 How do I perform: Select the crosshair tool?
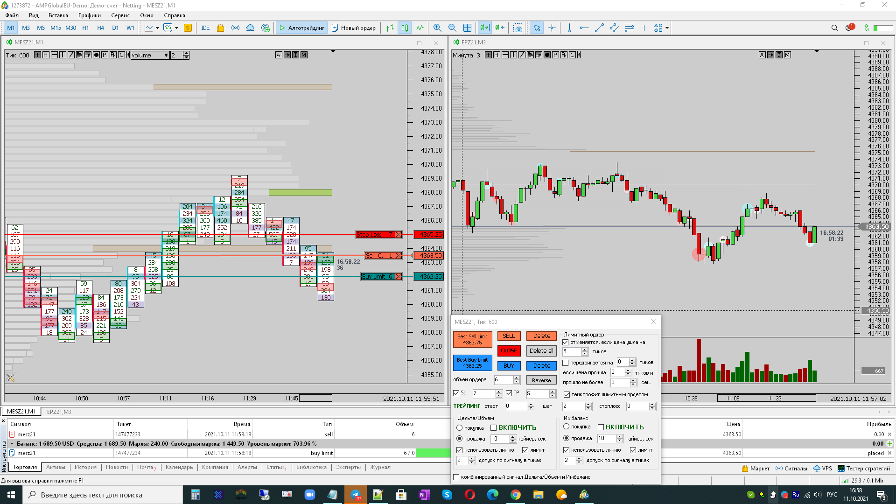(552, 28)
